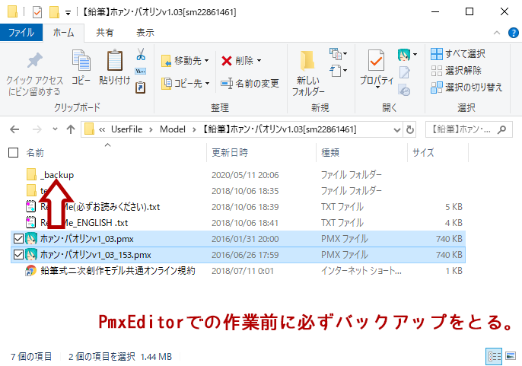Viewport: 522px width, 366px height.
Task: Expand Properties (プロパティ) dropdown arrow
Action: click(377, 88)
